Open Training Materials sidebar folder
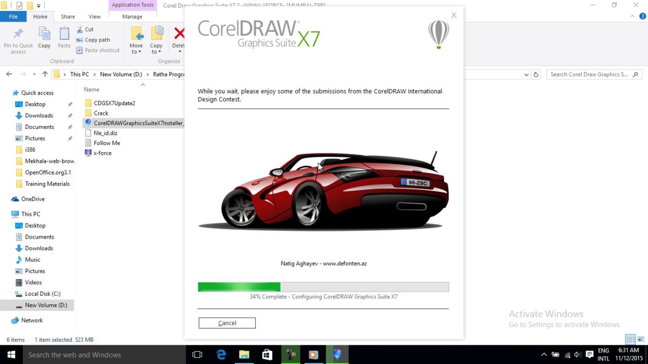The width and height of the screenshot is (648, 364). (47, 184)
